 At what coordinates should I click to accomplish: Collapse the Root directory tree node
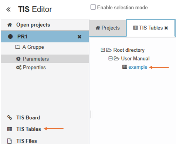[103, 50]
